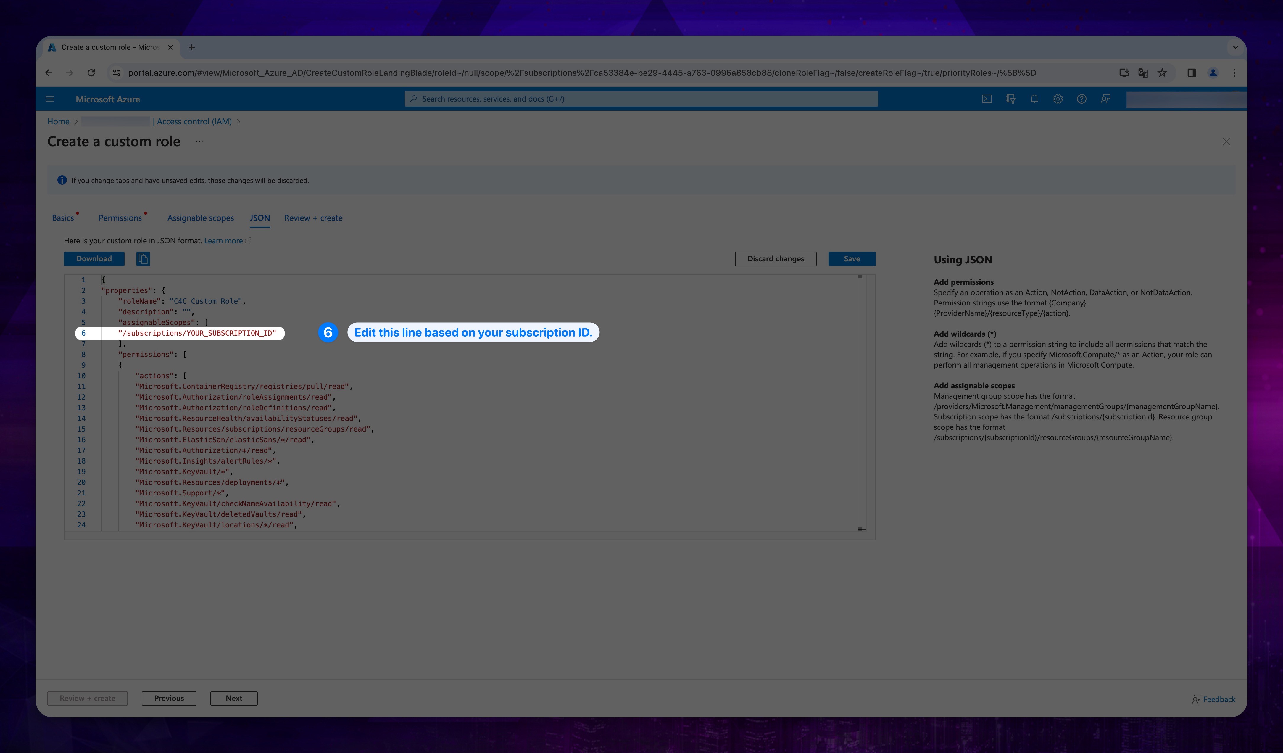
Task: Reload the page with refresh icon
Action: click(x=91, y=73)
